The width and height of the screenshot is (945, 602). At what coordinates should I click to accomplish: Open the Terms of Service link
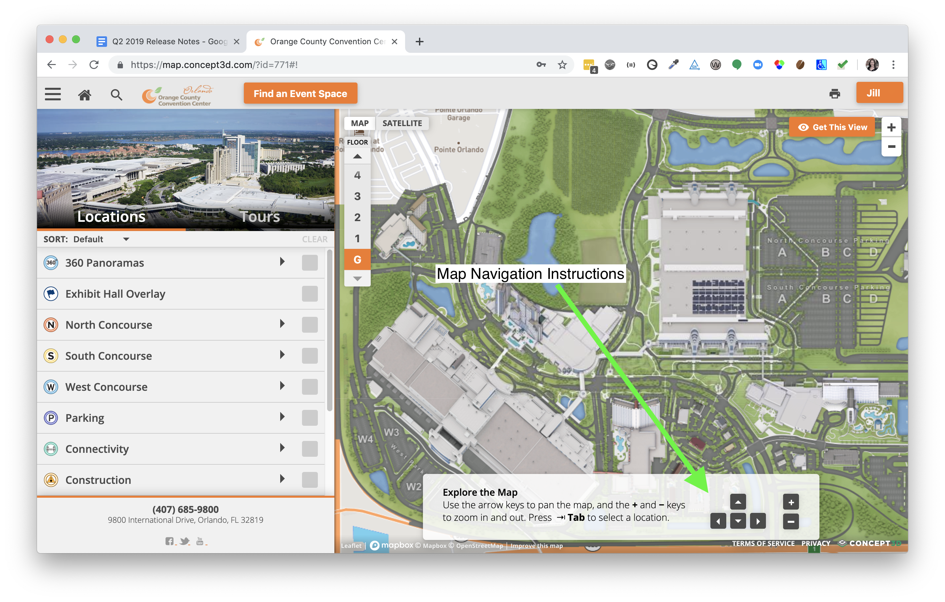coord(763,543)
